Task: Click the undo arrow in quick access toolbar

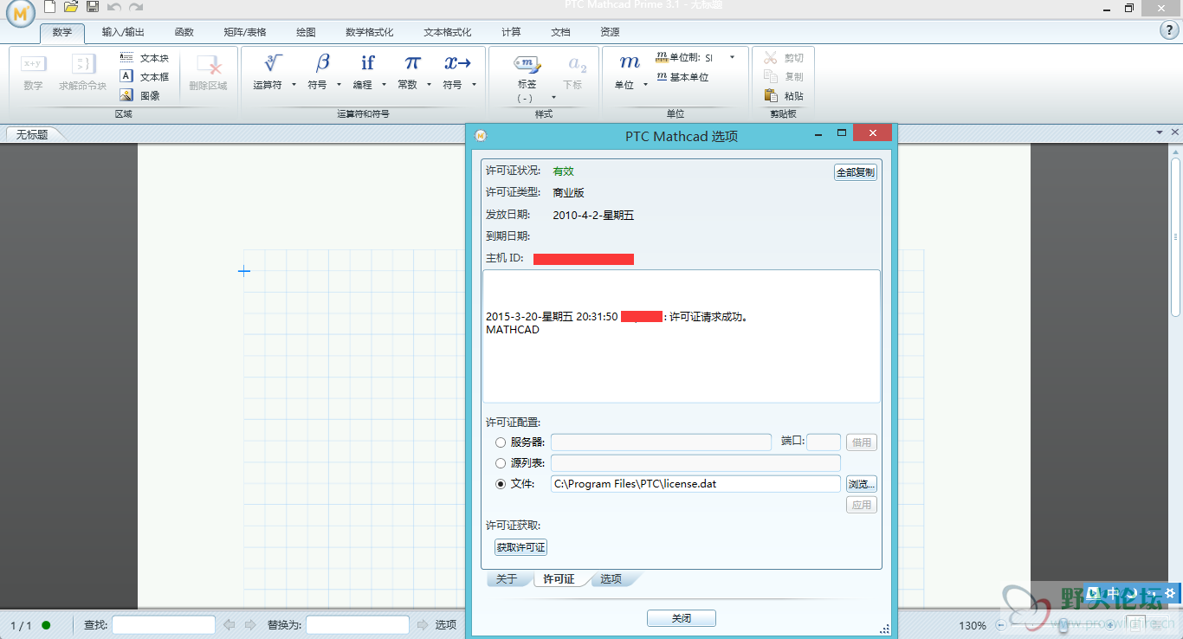Action: [114, 7]
